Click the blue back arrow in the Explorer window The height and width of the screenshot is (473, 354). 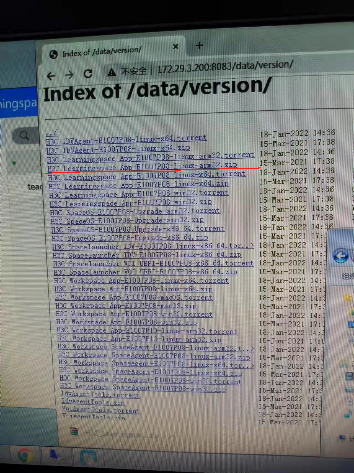(340, 256)
